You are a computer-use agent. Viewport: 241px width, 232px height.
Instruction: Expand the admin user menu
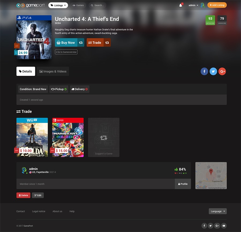pyautogui.click(x=193, y=5)
